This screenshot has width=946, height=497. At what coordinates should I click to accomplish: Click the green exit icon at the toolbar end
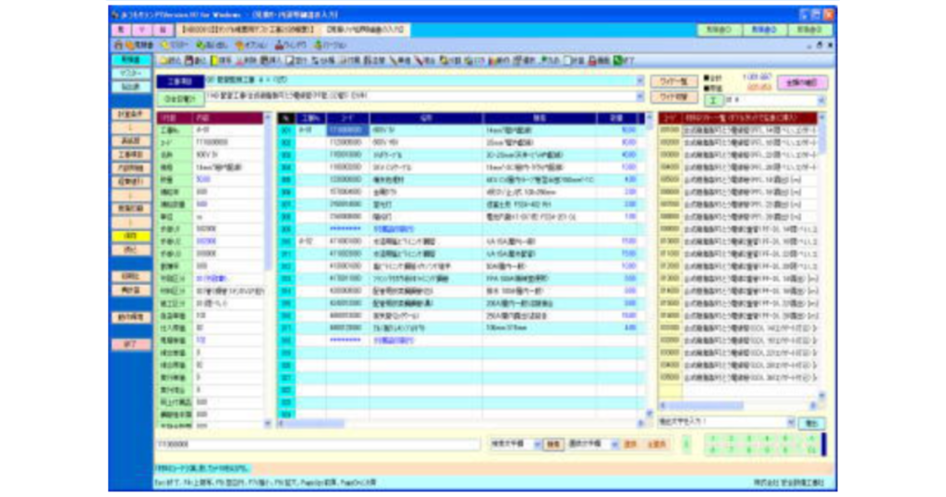click(x=616, y=59)
